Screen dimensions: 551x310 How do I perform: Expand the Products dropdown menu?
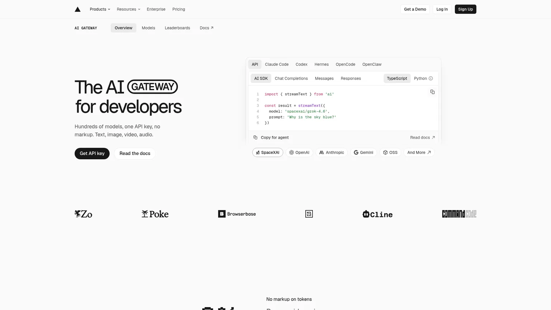[100, 9]
